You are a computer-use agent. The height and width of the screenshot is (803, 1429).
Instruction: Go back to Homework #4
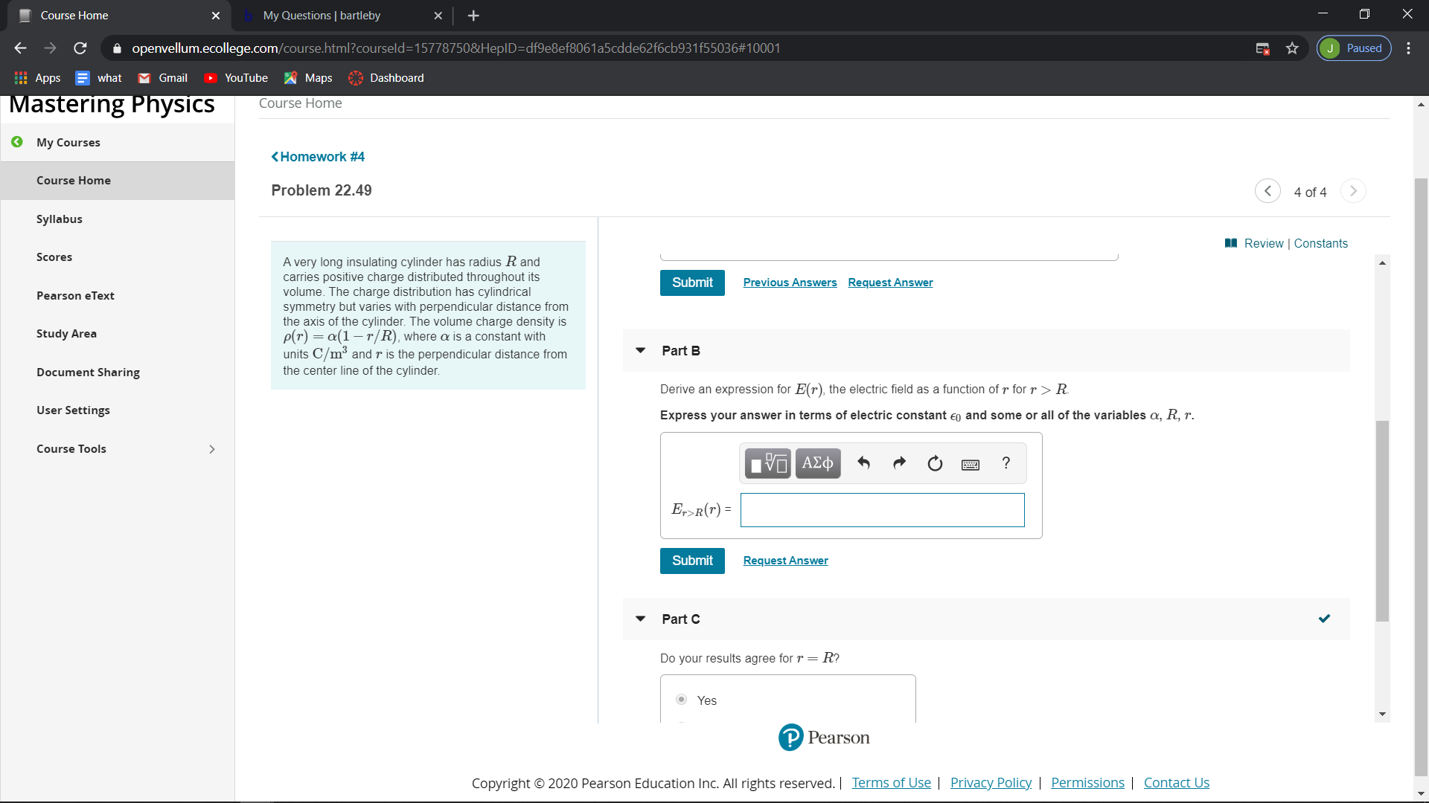pos(318,157)
